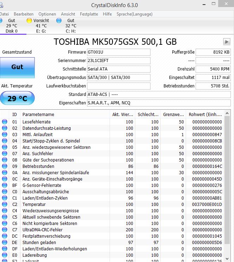Click status icon of row 09 Betriebsstunden

coord(5,166)
